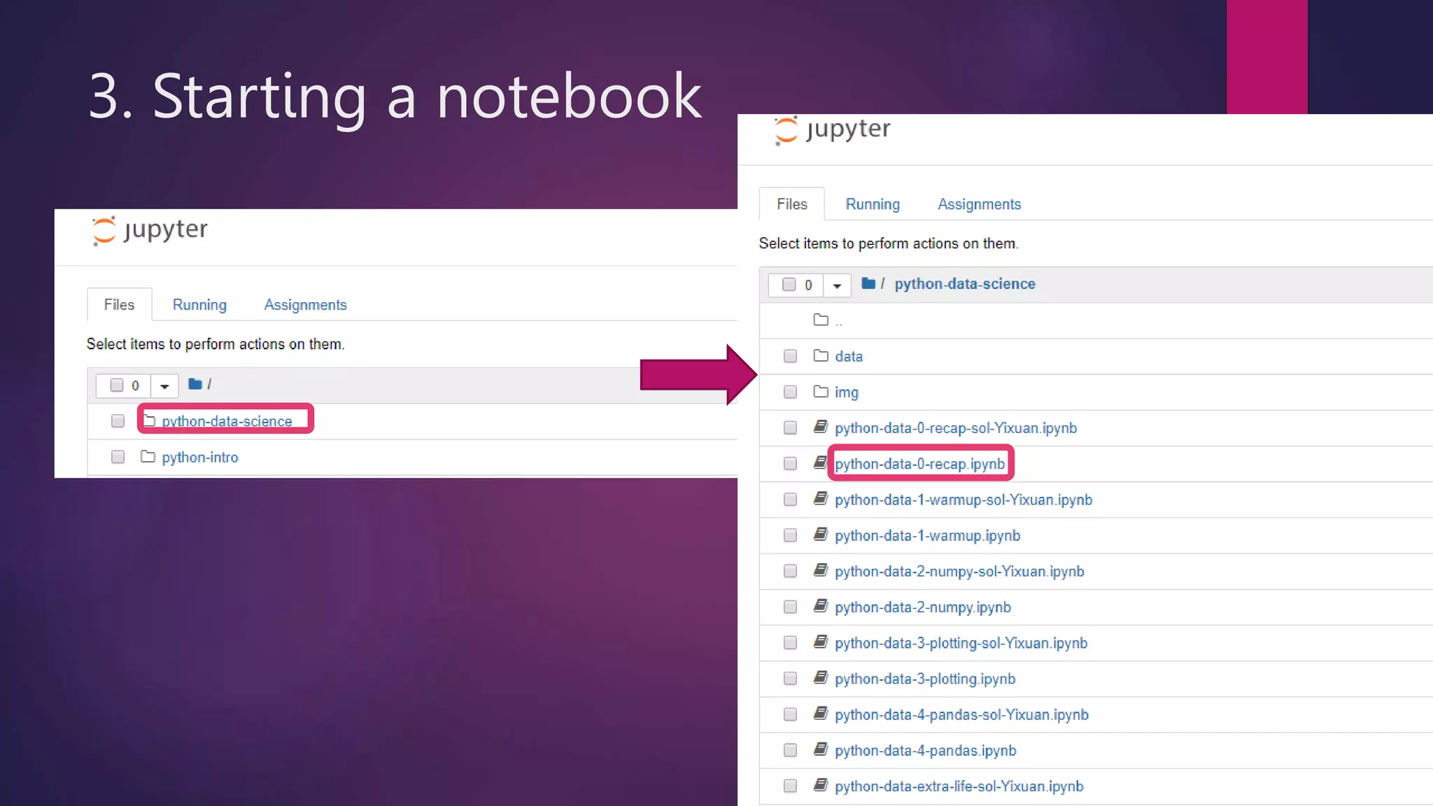The height and width of the screenshot is (806, 1433).
Task: Open python-data-2-numpy-sol-Yixuan.ipynb notebook
Action: coord(959,572)
